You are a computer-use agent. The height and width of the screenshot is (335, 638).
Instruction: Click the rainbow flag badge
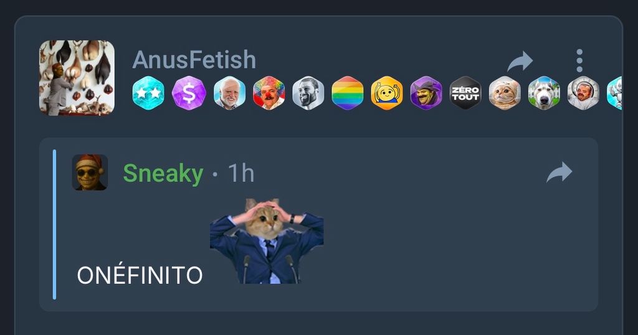pyautogui.click(x=348, y=93)
